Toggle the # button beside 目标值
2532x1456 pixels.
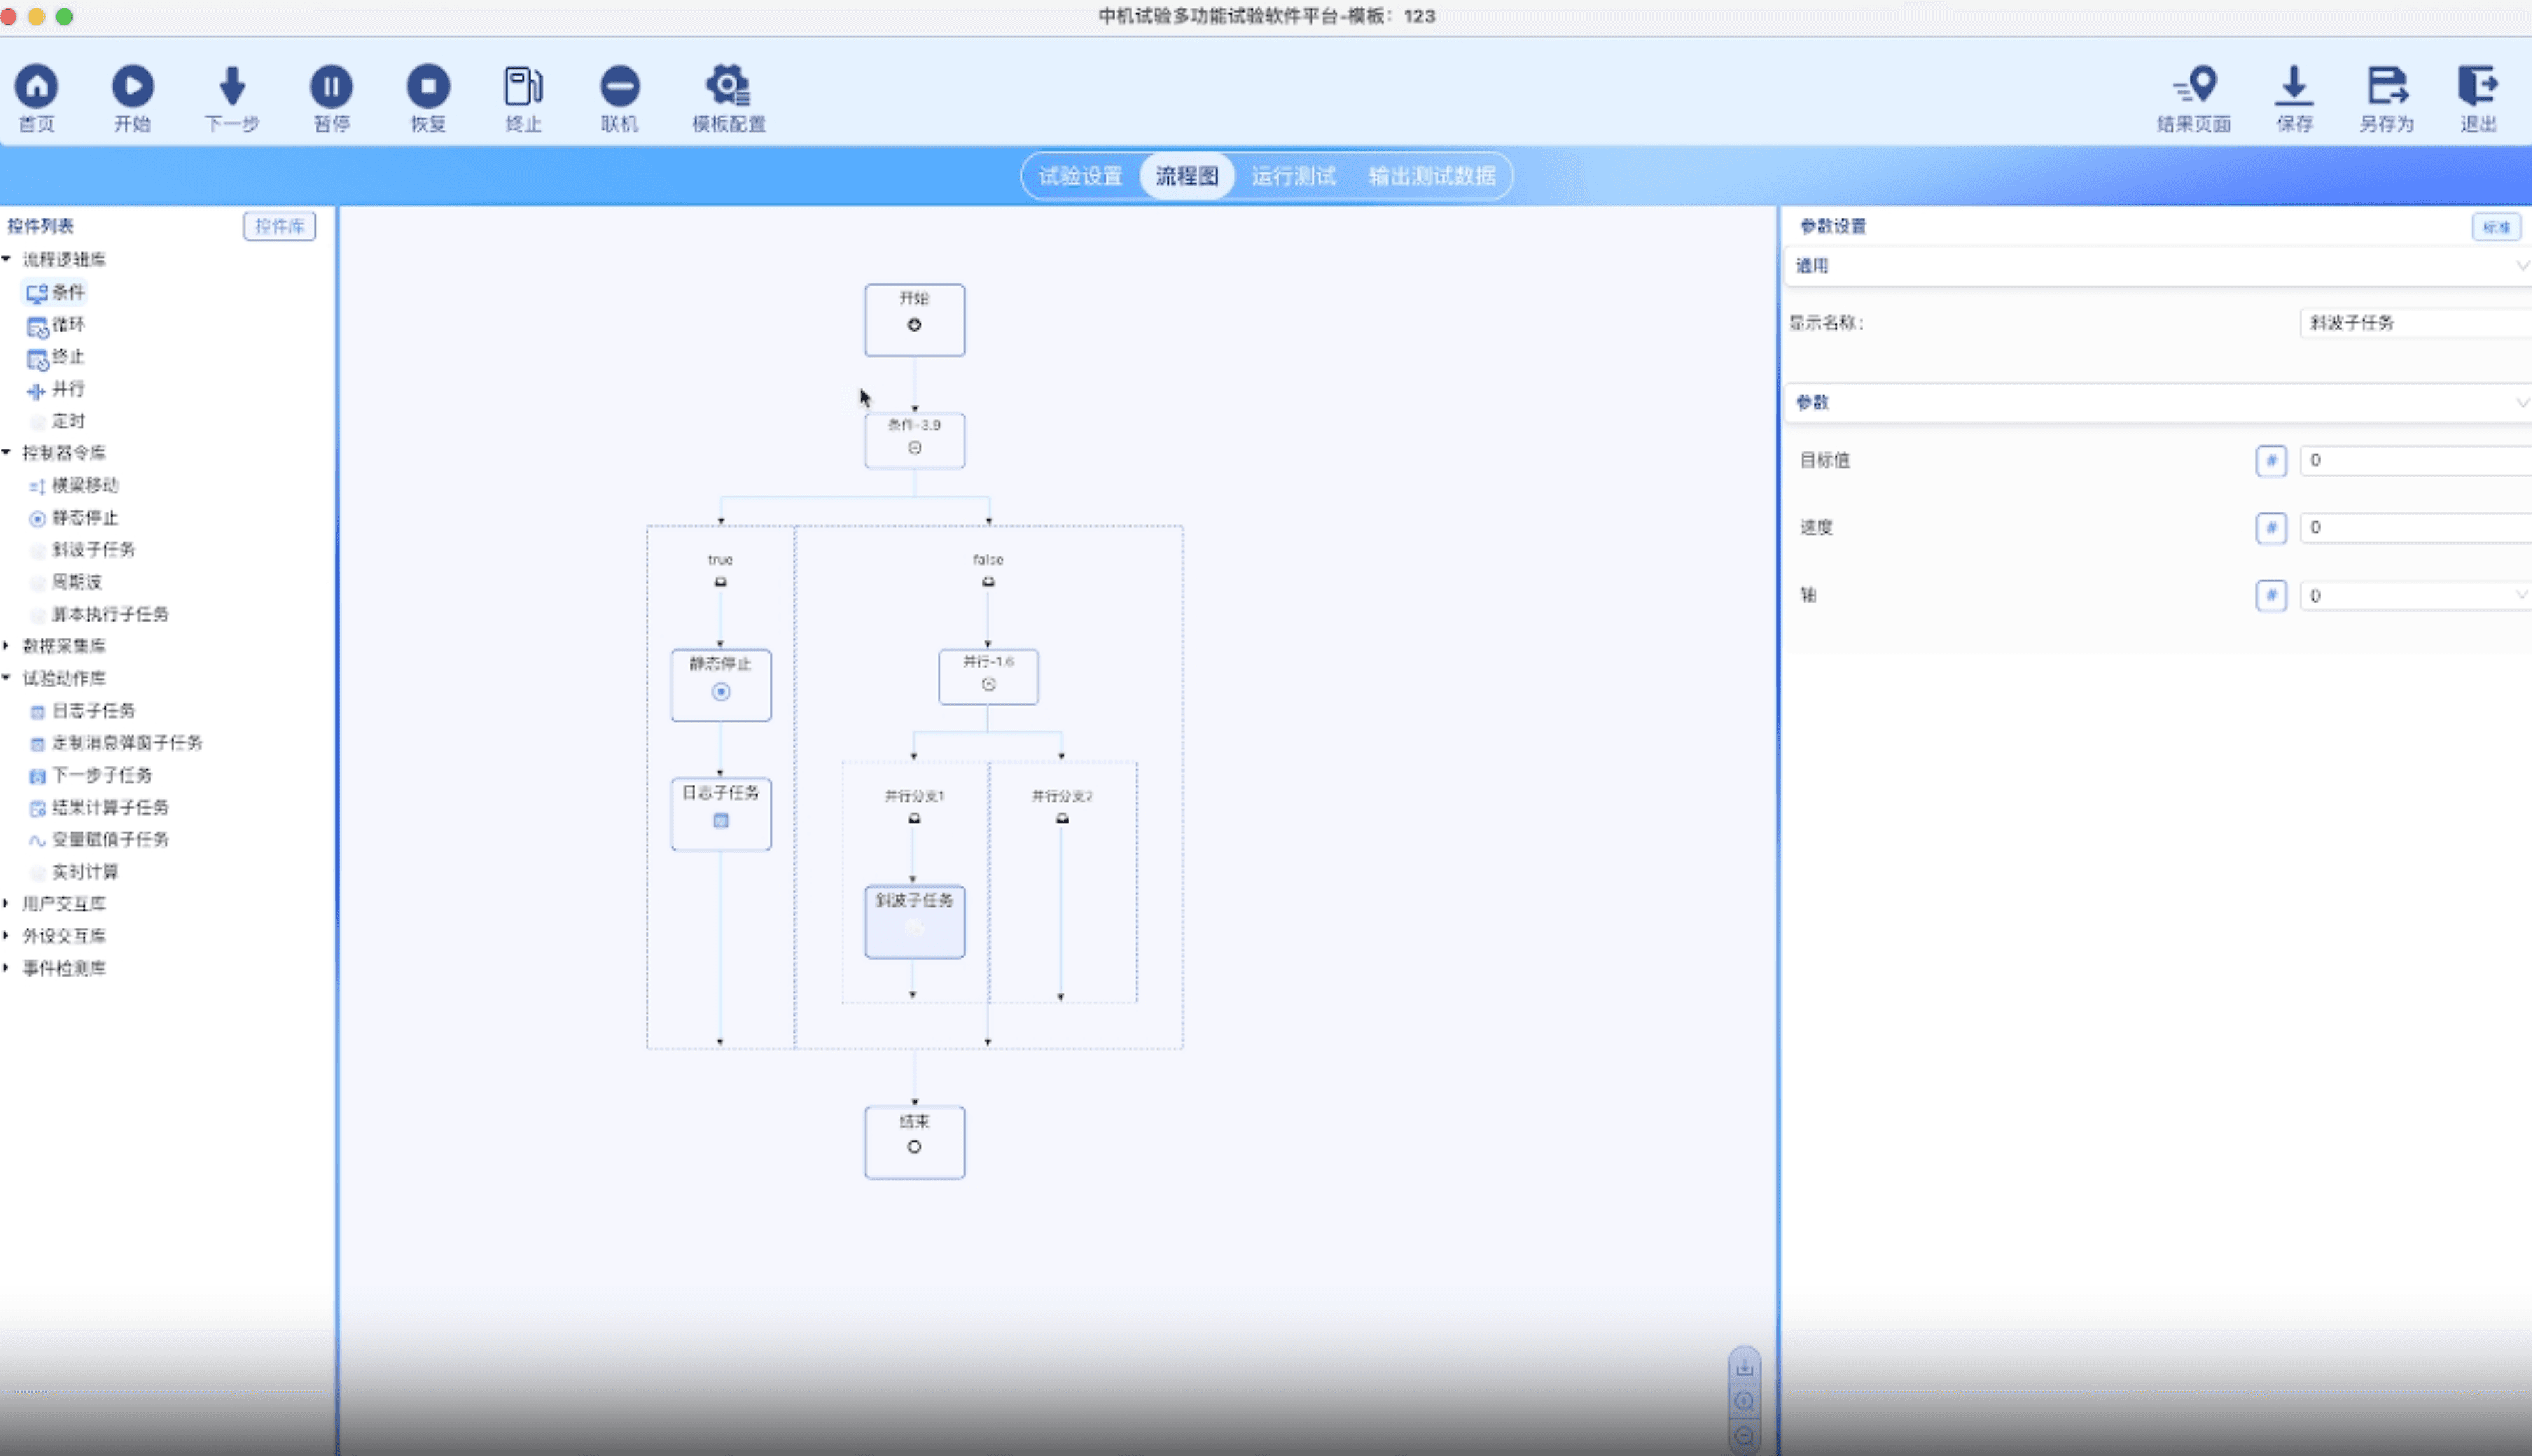click(x=2271, y=461)
